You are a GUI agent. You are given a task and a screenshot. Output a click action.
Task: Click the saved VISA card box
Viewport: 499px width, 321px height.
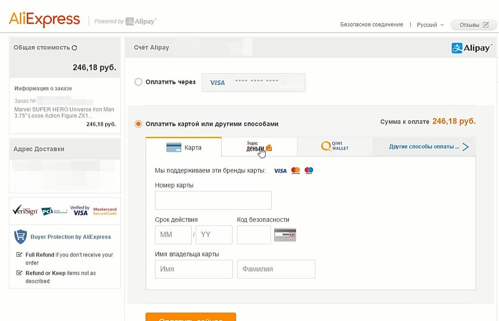click(x=254, y=83)
